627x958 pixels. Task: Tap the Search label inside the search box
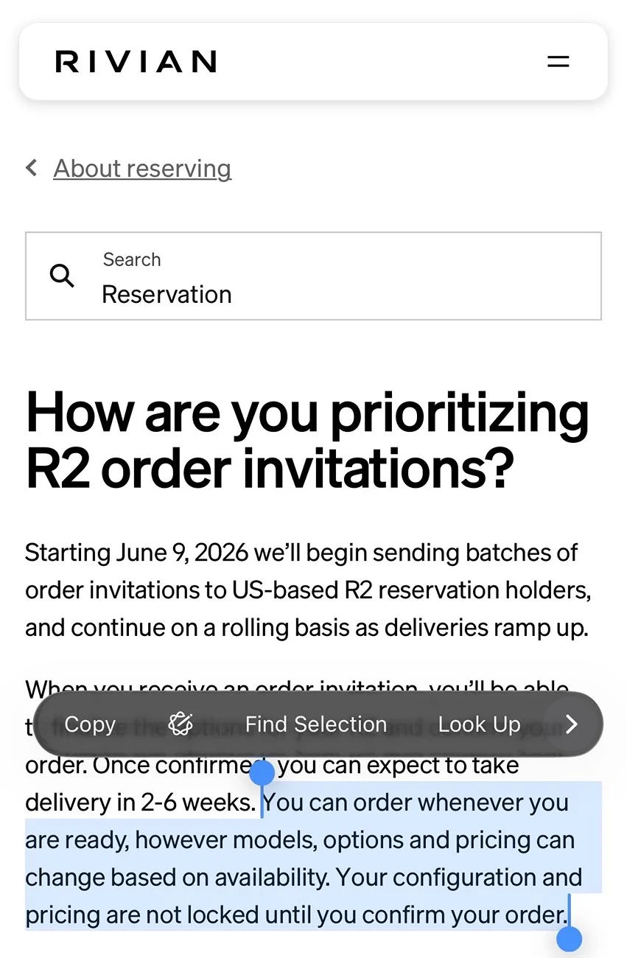(x=132, y=259)
